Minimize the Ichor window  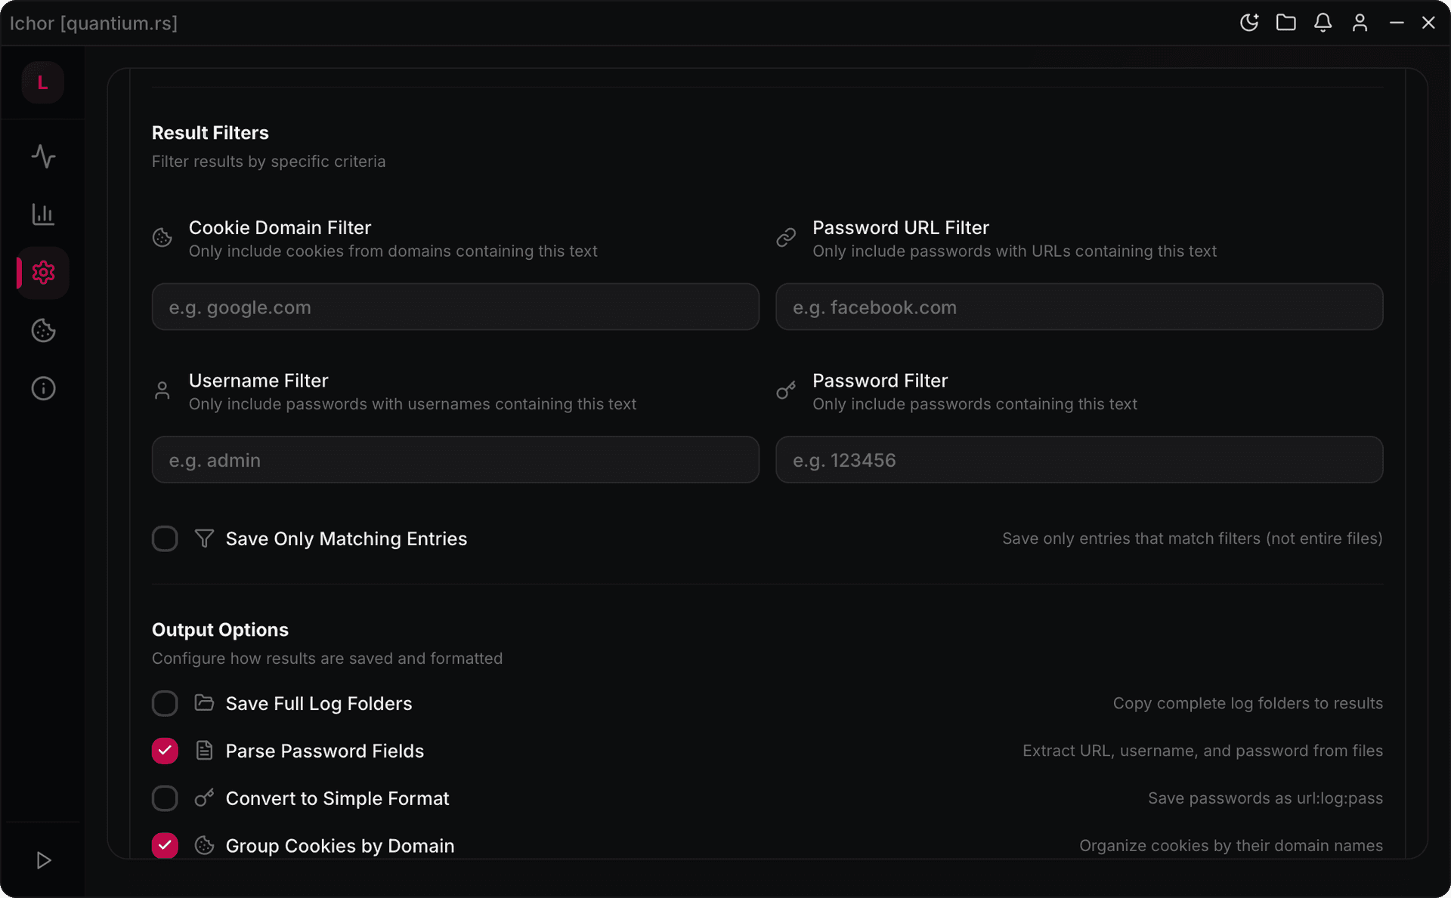1397,23
